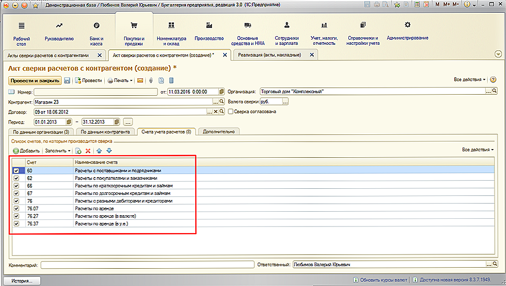This screenshot has height=286, width=506.
Task: Click the Провести button
Action: pyautogui.click(x=89, y=80)
